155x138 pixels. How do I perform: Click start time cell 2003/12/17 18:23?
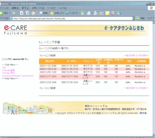click(48, 77)
